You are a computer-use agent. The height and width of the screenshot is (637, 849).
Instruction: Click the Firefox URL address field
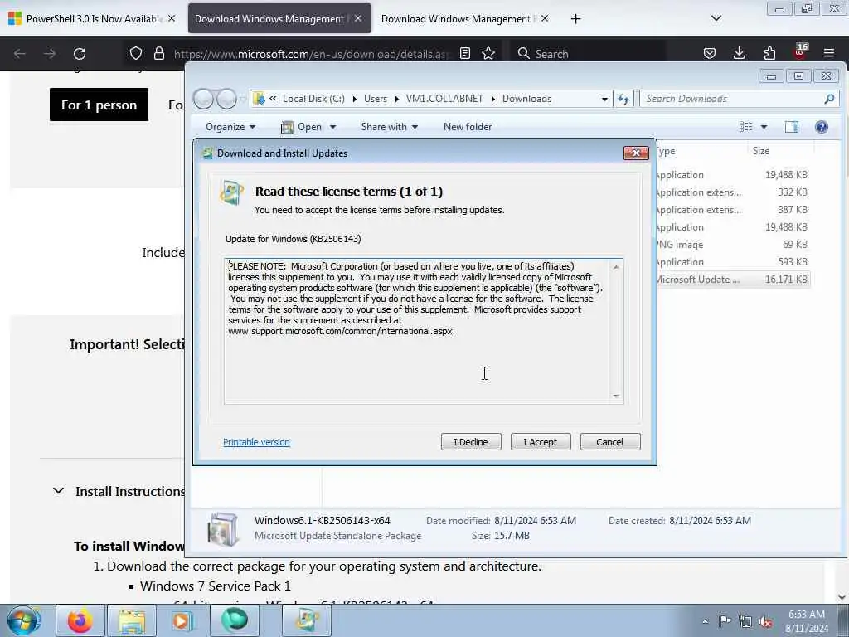(312, 54)
